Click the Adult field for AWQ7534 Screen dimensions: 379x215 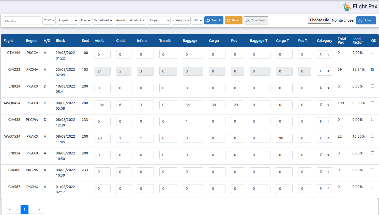click(102, 138)
